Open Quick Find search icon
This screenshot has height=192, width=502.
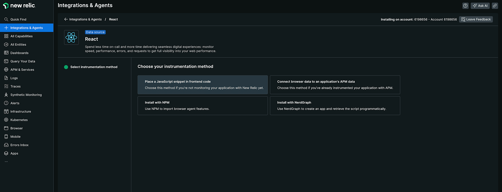click(x=6, y=19)
